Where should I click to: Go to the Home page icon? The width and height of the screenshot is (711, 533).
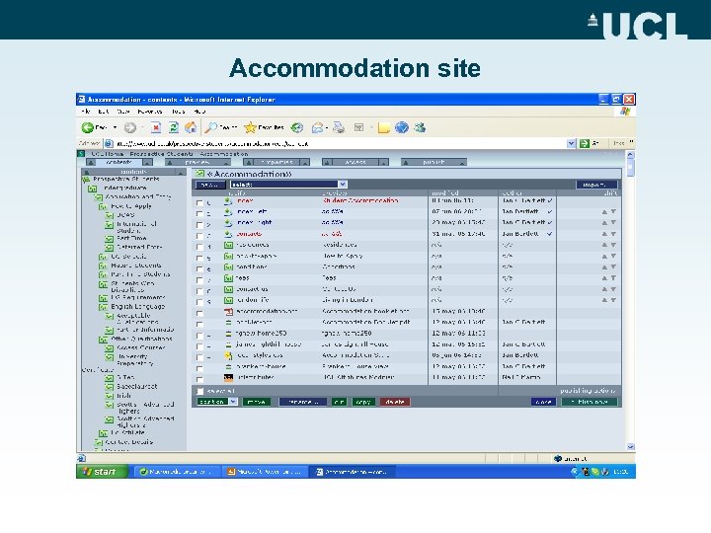pos(191,127)
